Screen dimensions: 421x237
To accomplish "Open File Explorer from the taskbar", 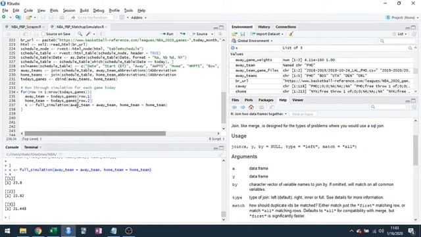I will (x=23, y=231).
